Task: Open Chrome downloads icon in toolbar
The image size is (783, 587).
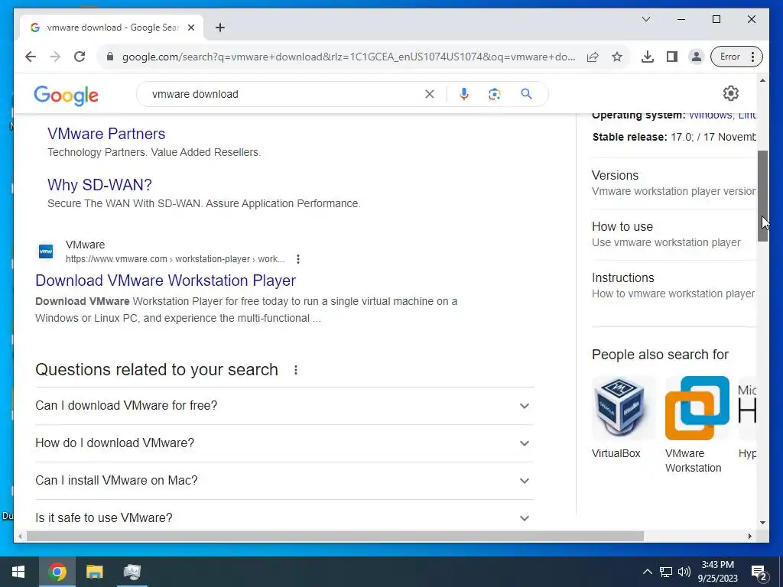Action: pyautogui.click(x=647, y=57)
